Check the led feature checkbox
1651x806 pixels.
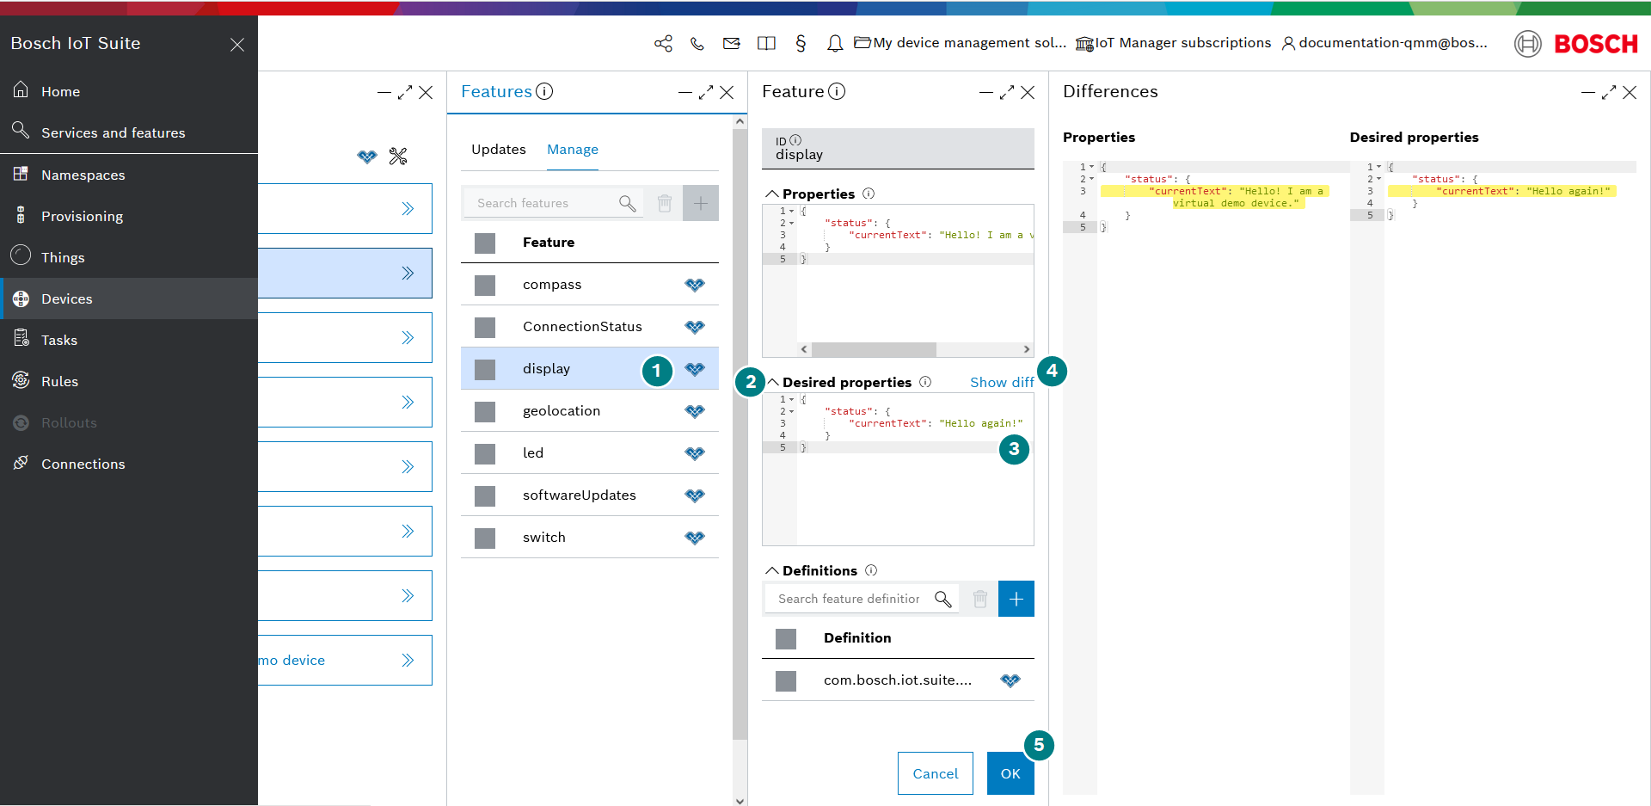click(x=485, y=453)
